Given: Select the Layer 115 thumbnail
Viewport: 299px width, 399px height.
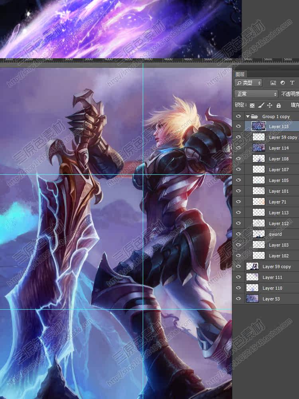Looking at the screenshot, I should [259, 126].
